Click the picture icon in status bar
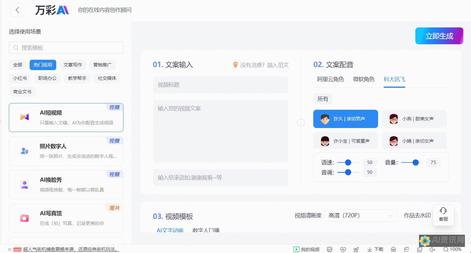 [329, 249]
